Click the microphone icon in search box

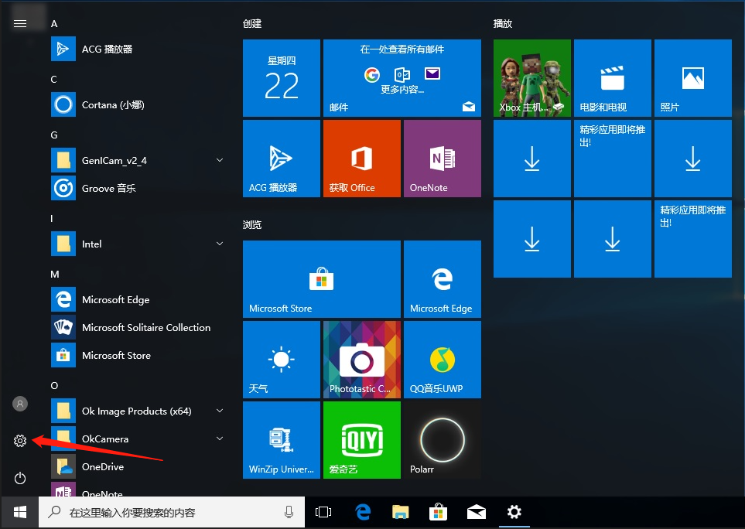tap(289, 512)
